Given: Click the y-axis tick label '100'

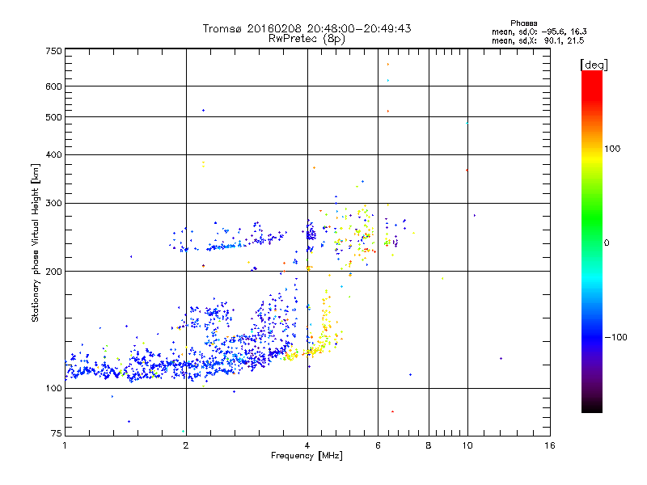Looking at the screenshot, I should (x=53, y=389).
